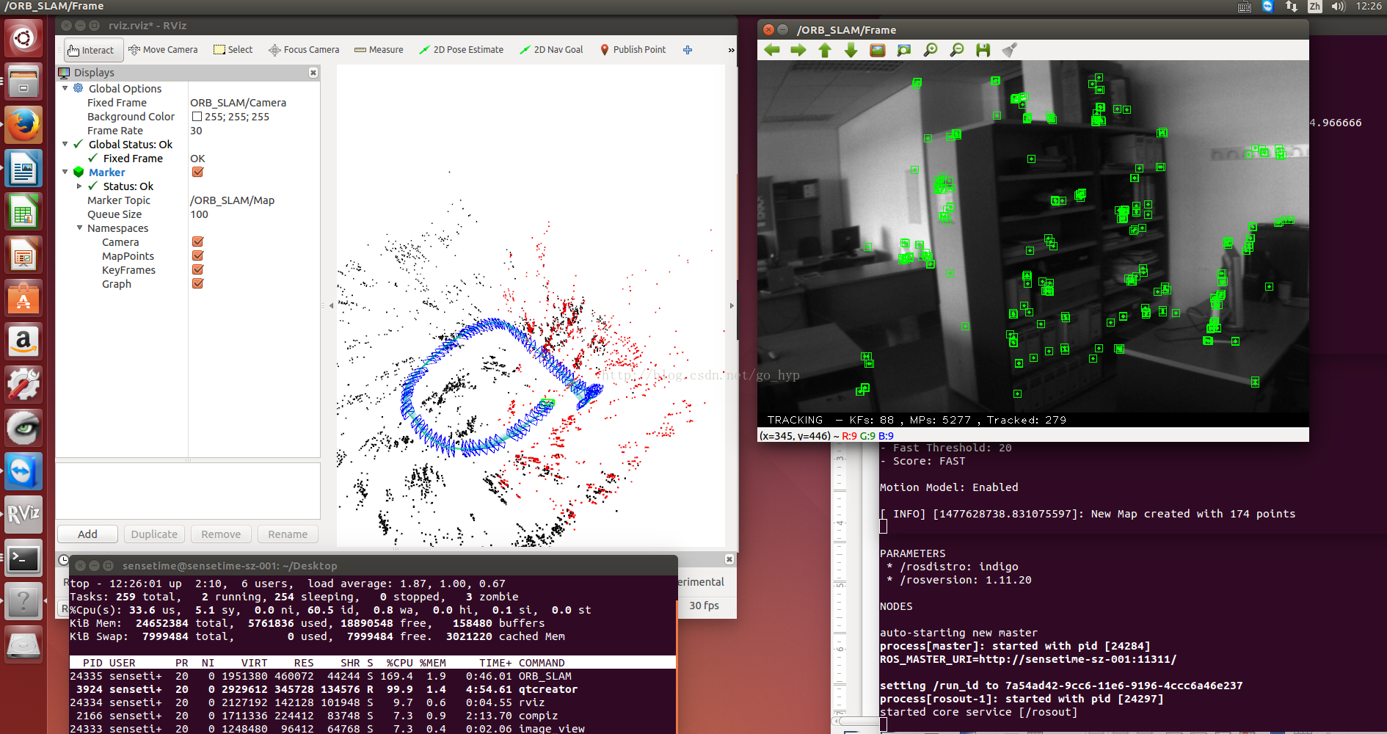Click the framed picture icon in the Frame toolbar
The height and width of the screenshot is (734, 1387).
878,50
